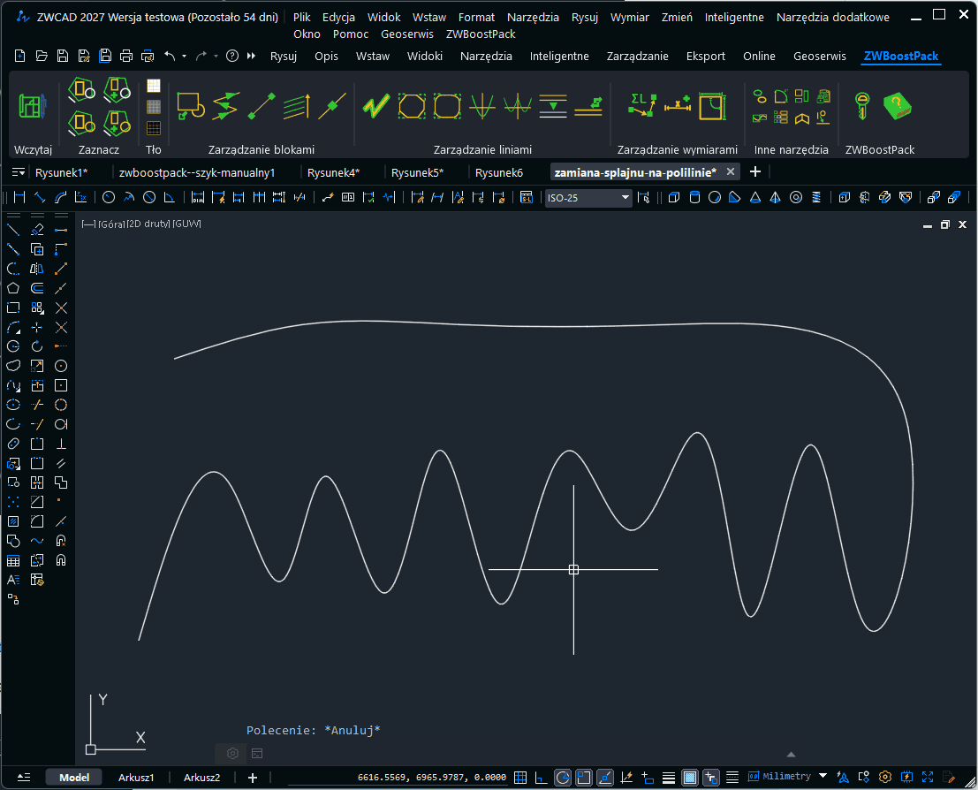Switch to the Rysunek5* drawing tab
978x790 pixels.
pyautogui.click(x=417, y=171)
